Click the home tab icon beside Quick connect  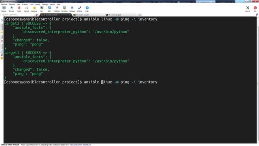pos(37,15)
